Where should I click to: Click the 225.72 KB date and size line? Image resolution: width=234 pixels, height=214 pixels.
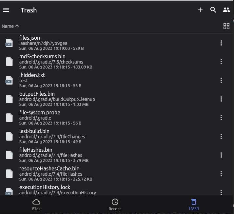[x=56, y=179]
